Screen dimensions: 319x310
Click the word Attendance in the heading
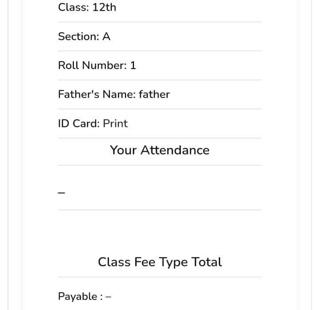(175, 150)
